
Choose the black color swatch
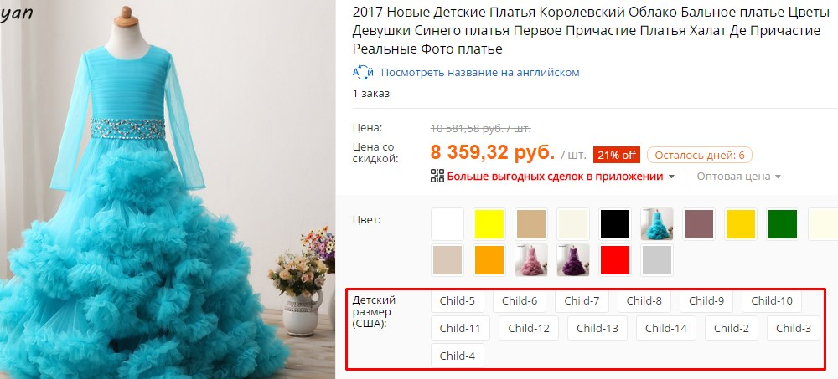[615, 224]
